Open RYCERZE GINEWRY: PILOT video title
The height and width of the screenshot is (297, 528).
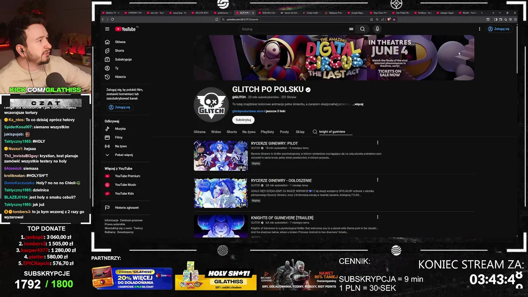274,143
